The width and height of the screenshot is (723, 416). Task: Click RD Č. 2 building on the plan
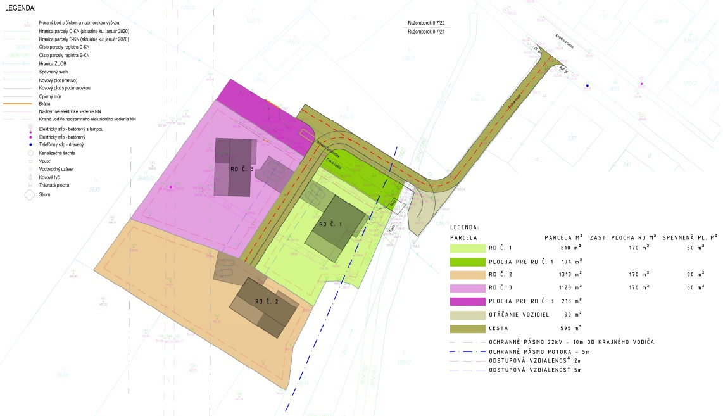266,303
